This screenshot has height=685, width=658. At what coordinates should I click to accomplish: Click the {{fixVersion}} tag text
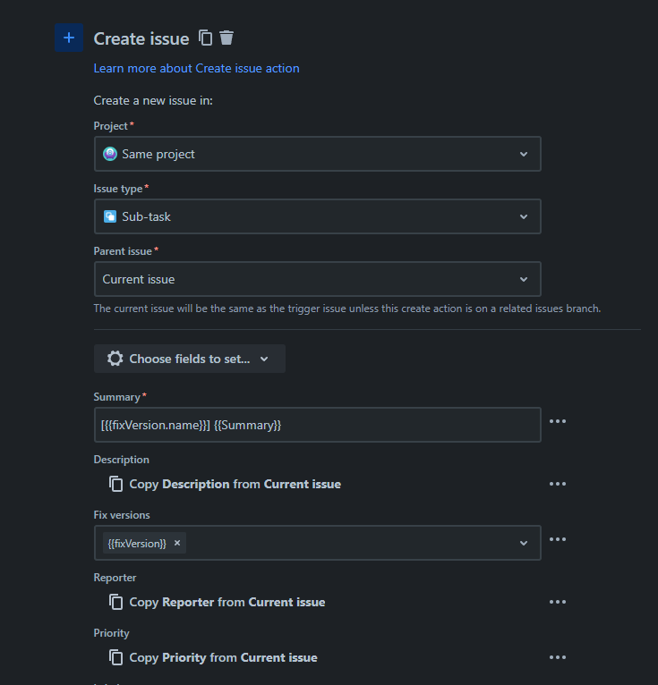click(x=137, y=543)
